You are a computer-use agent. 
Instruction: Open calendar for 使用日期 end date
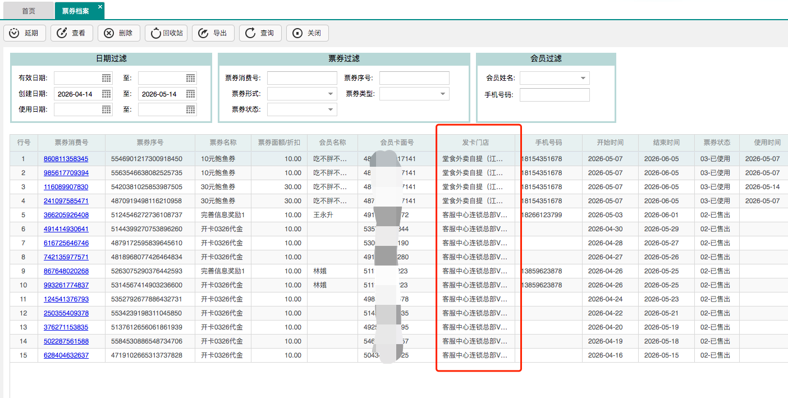point(191,109)
